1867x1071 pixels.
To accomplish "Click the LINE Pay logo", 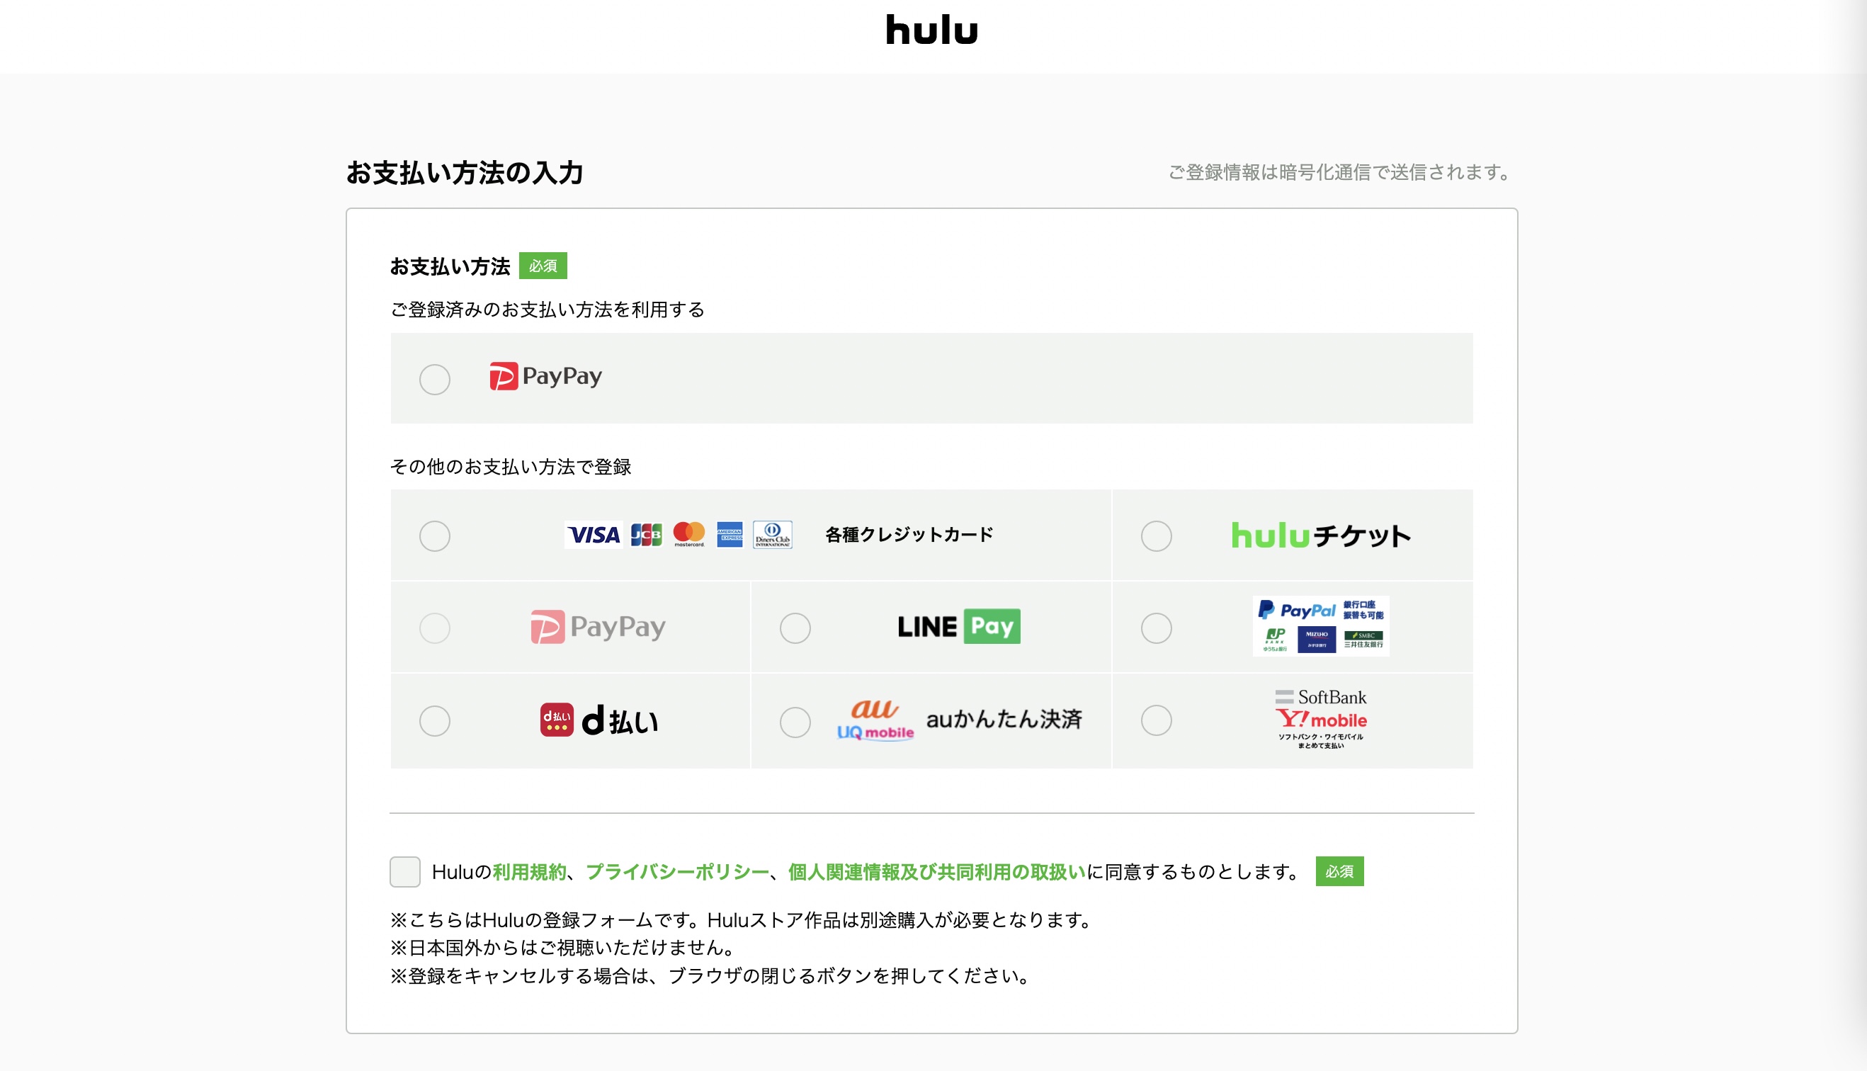I will click(959, 627).
